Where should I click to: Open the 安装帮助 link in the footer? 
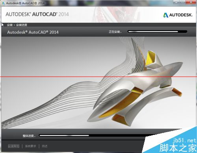pyautogui.click(x=14, y=146)
